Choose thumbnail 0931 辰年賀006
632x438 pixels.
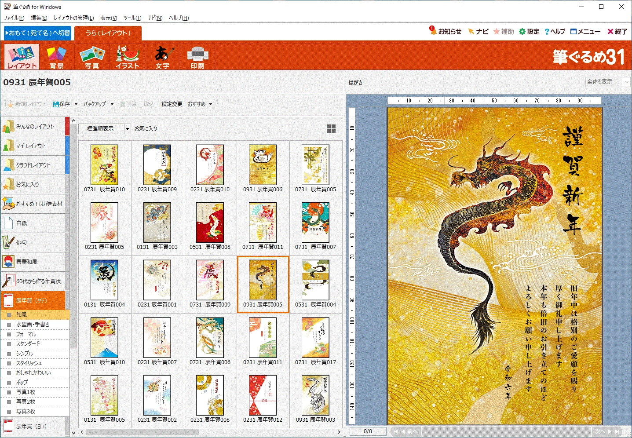coord(263,169)
